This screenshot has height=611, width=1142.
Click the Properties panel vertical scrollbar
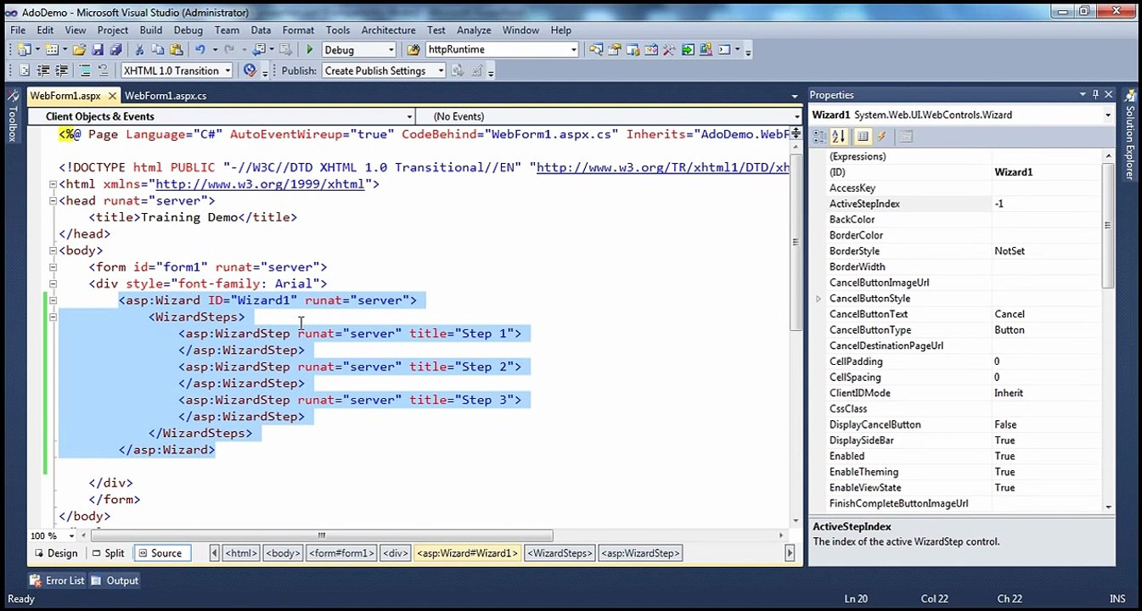[x=1108, y=225]
